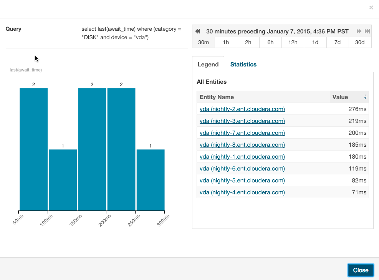Open the time selector showing January 7, 2015
This screenshot has height=280, width=379.
[x=277, y=31]
